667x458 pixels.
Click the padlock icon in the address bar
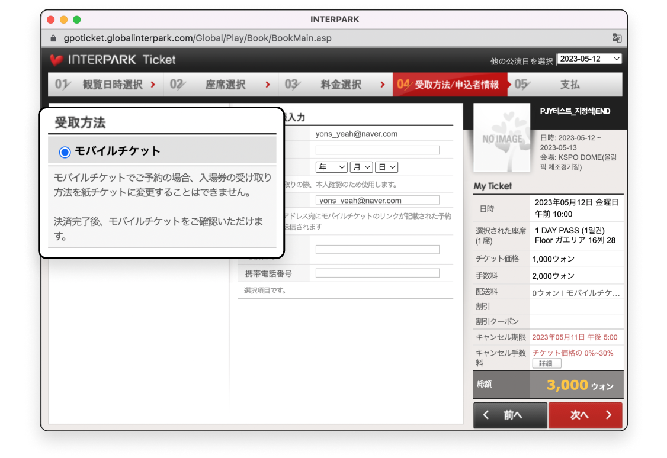point(53,37)
